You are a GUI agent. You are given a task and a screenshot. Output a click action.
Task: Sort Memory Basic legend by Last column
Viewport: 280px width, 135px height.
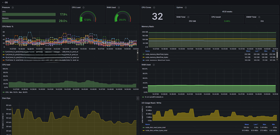coord(257,51)
